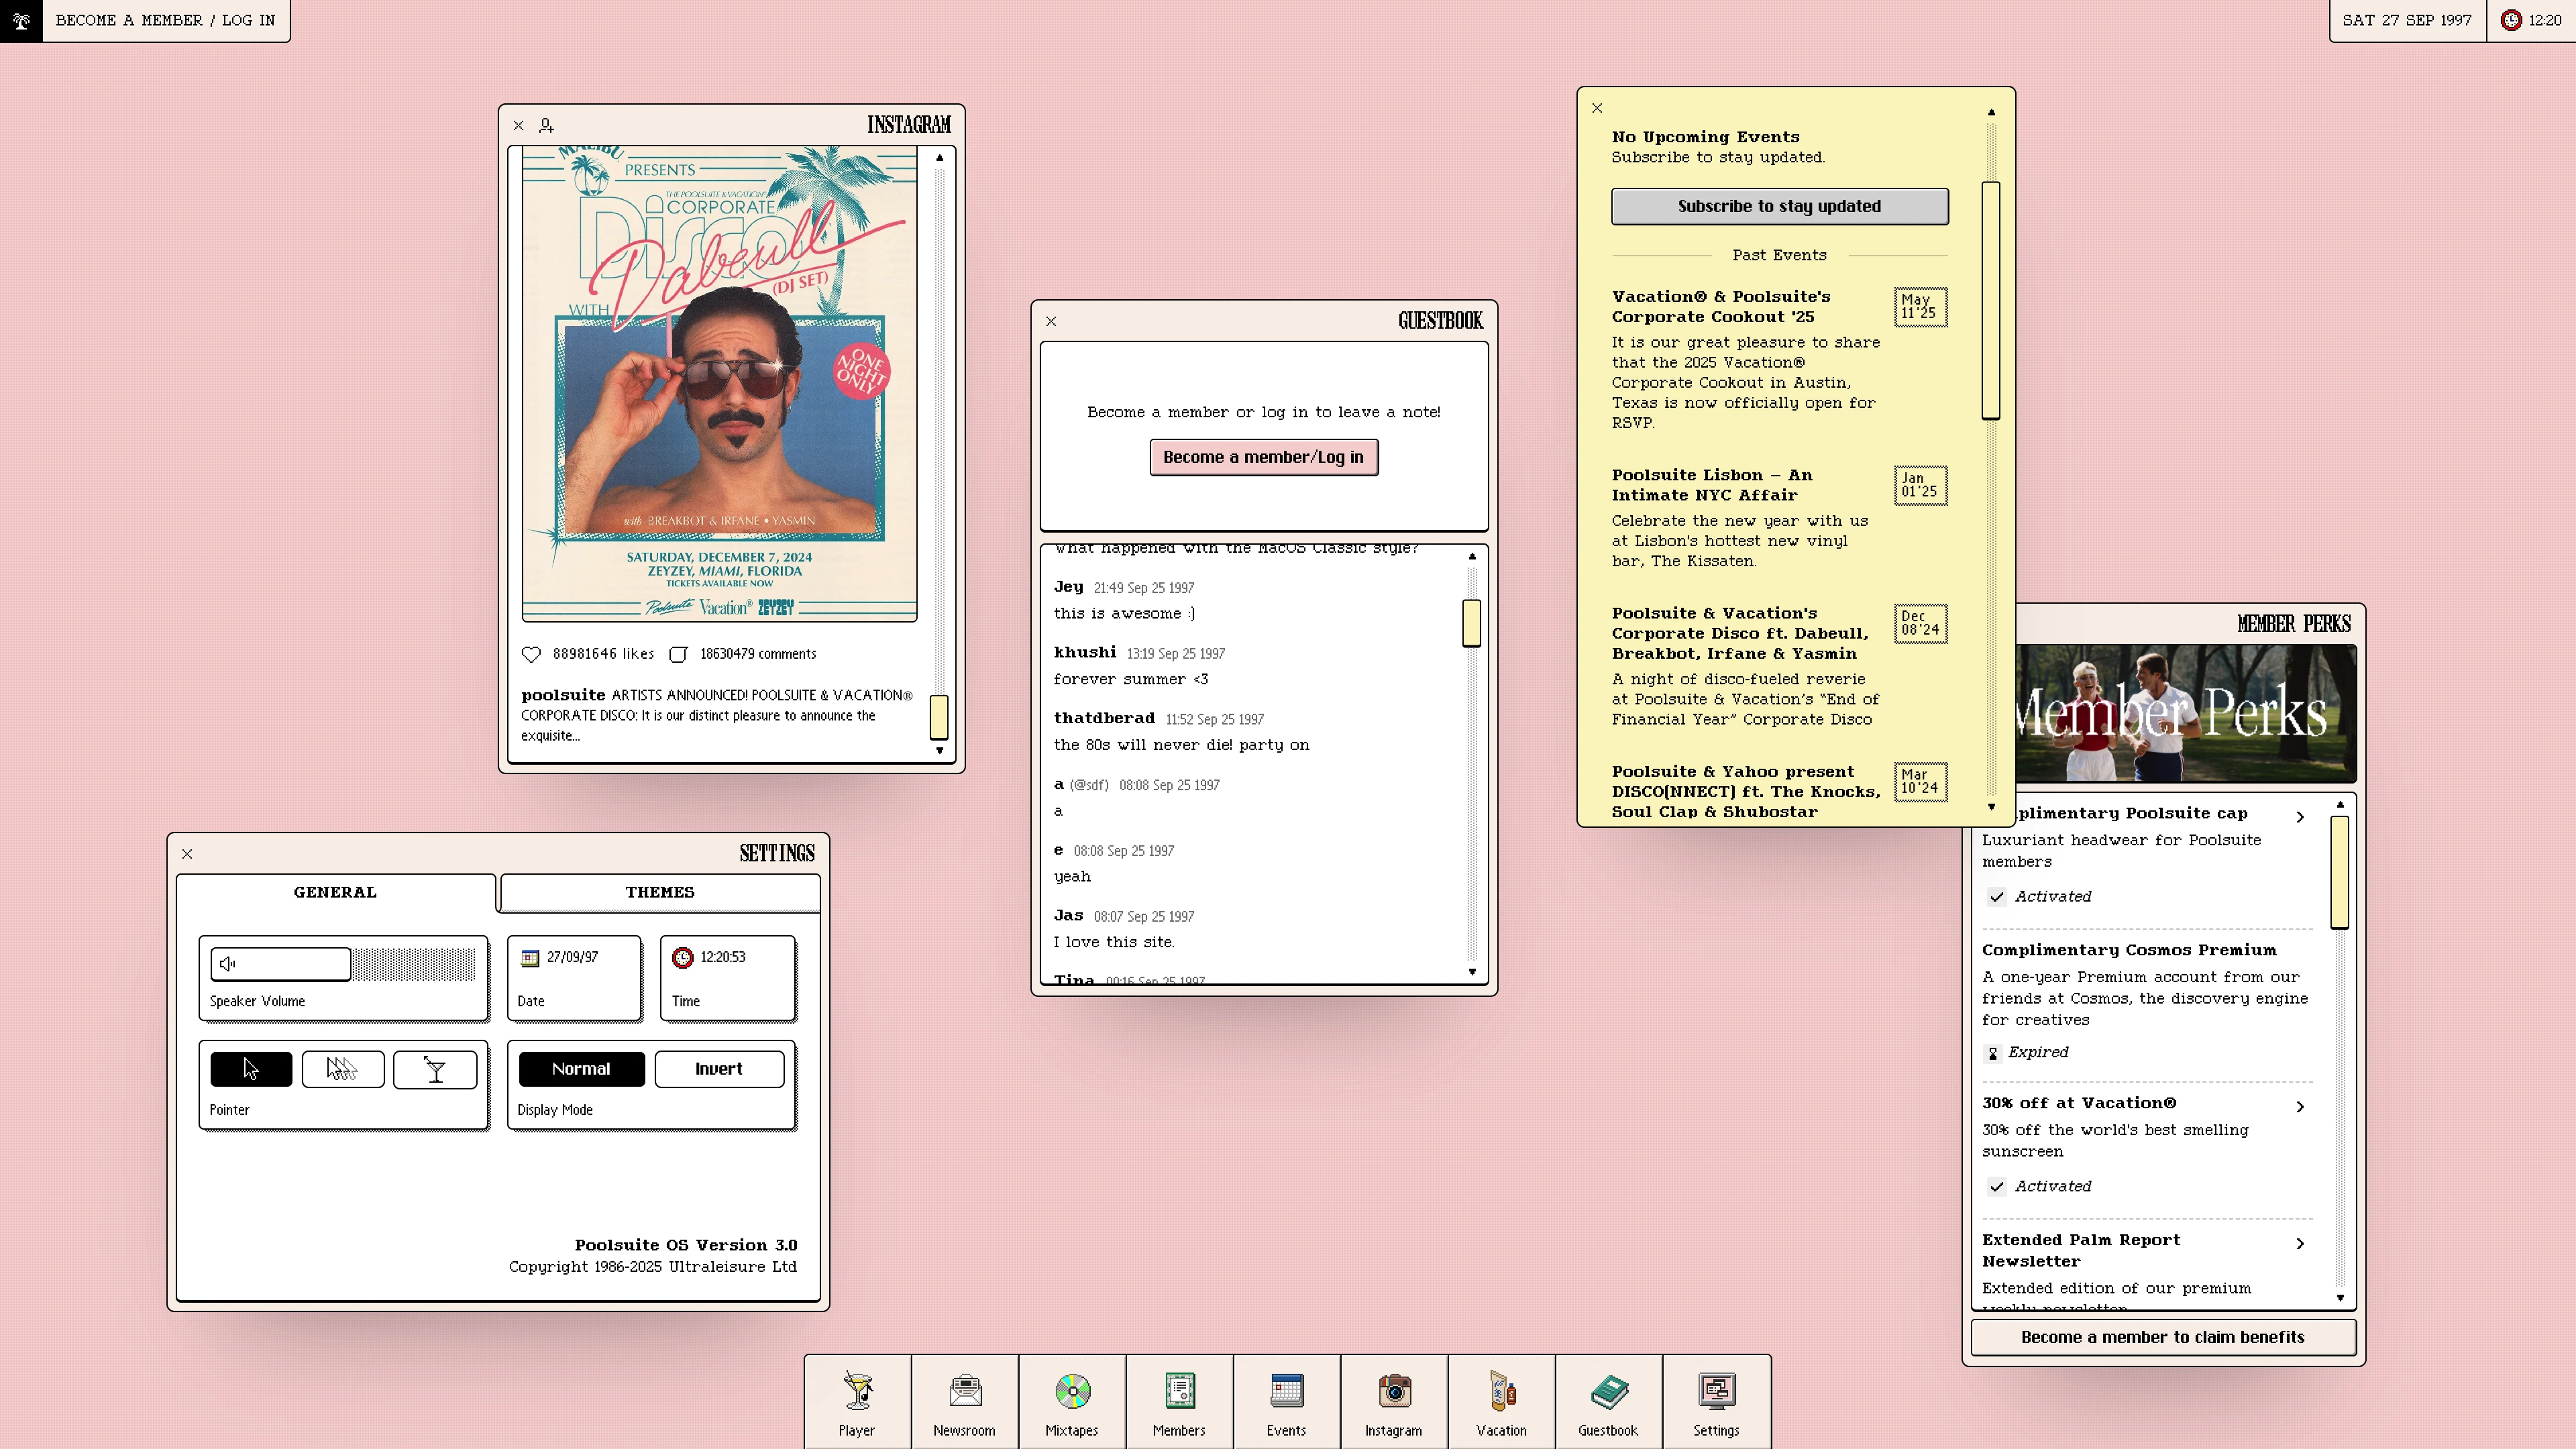Viewport: 2576px width, 1449px height.
Task: Choose the cocktail glass pointer
Action: 435,1069
